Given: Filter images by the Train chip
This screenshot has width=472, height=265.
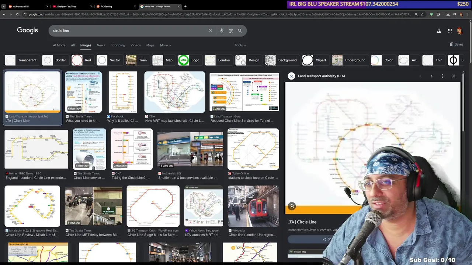Looking at the screenshot, I should [138, 60].
